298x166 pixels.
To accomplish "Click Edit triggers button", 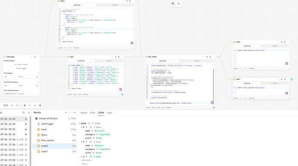I will point(21,68).
